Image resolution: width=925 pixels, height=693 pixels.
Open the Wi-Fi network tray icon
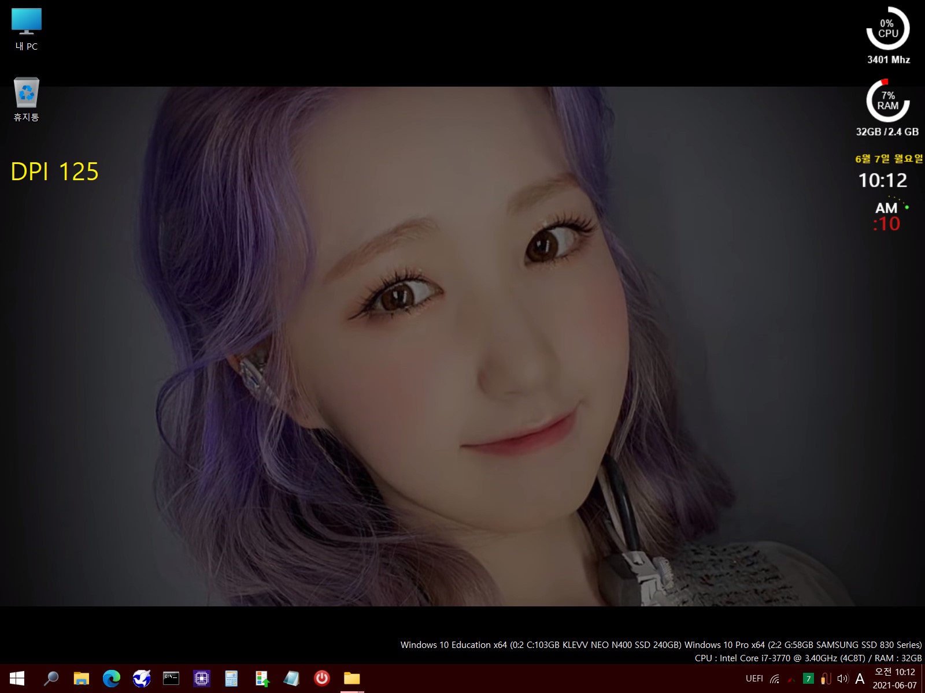[775, 679]
